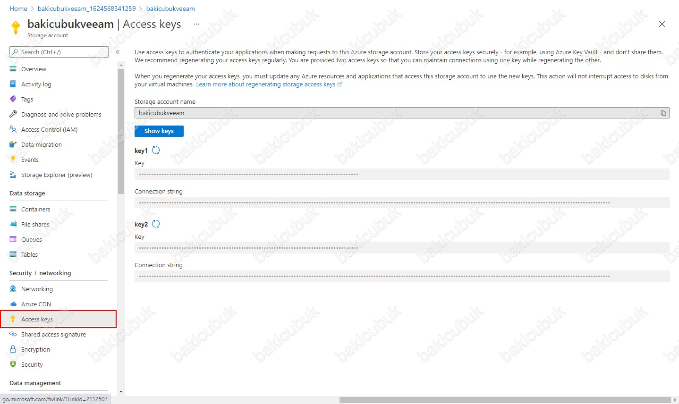Click the key1 label text
Screen dimensions: 679x404
point(141,151)
